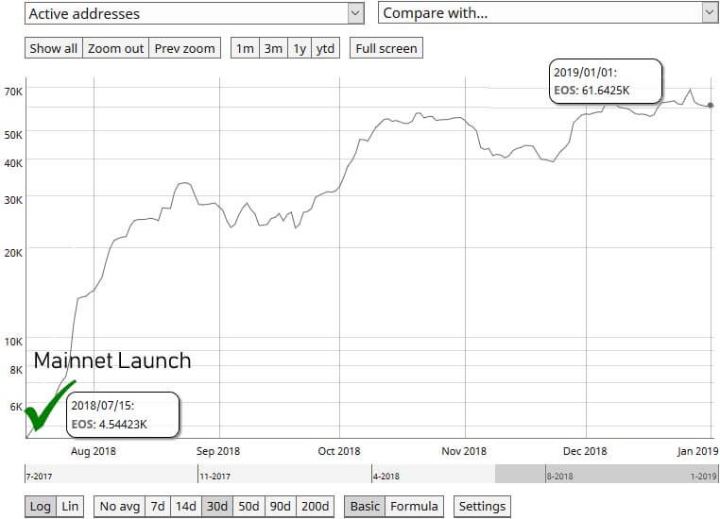Click the highlighted timeline range selector
This screenshot has height=519, width=720.
(606, 474)
